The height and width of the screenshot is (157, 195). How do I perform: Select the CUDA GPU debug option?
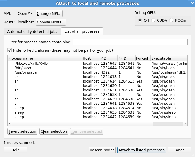[x=159, y=20]
